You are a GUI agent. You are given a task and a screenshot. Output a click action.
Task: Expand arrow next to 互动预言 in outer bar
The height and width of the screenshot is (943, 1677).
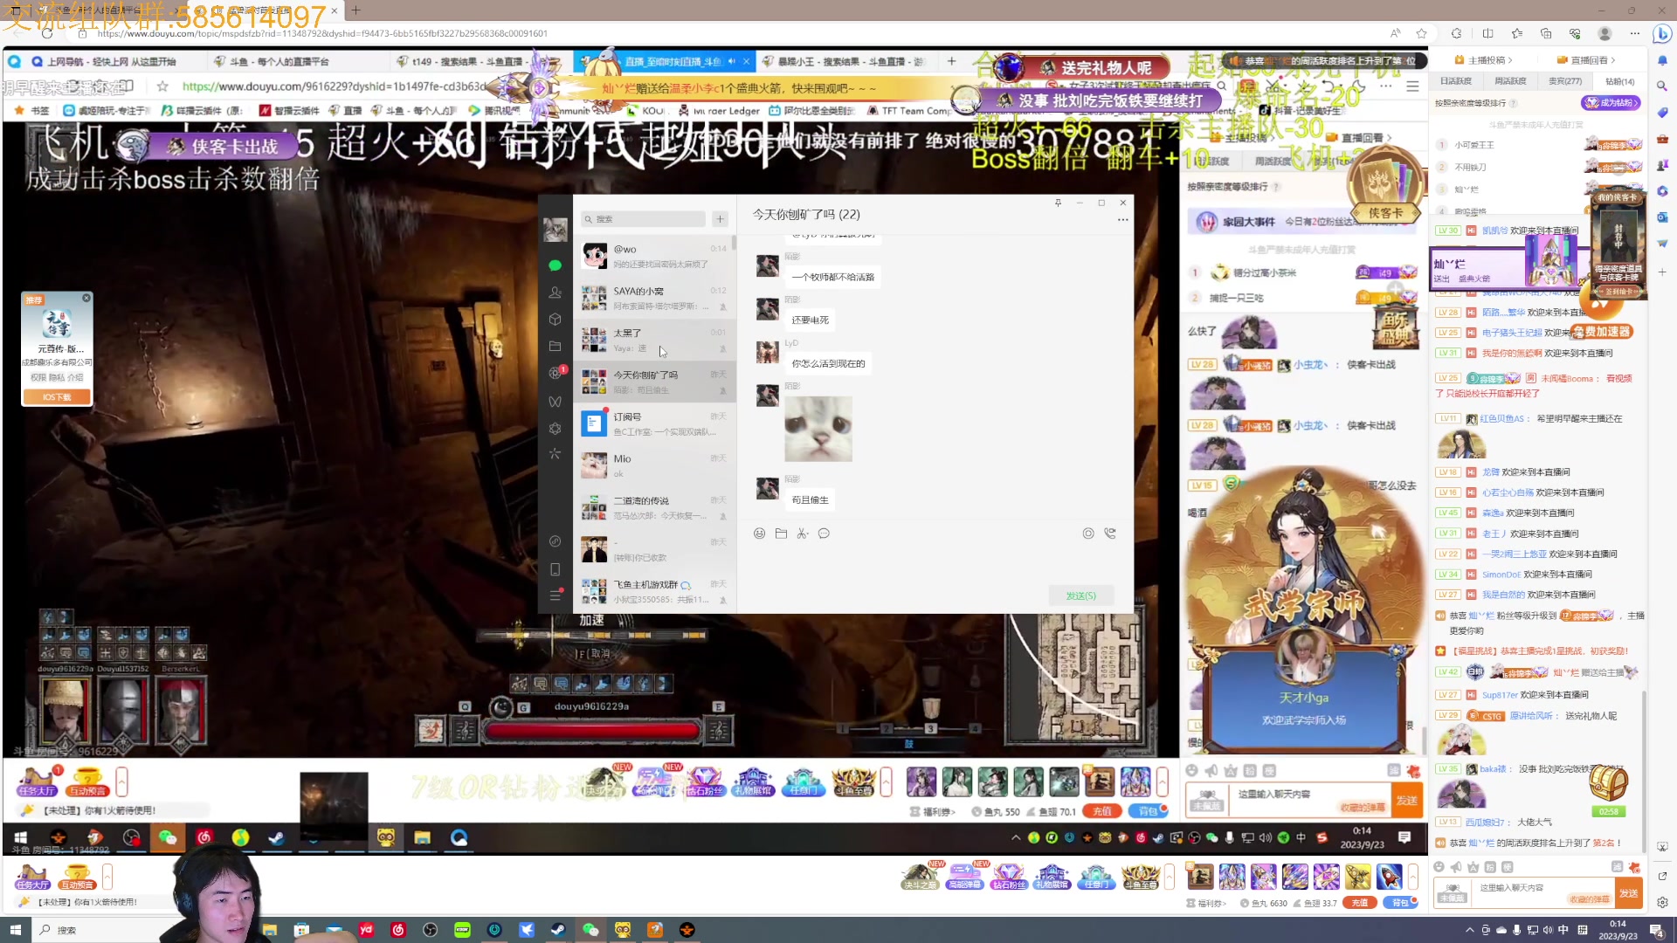[107, 876]
